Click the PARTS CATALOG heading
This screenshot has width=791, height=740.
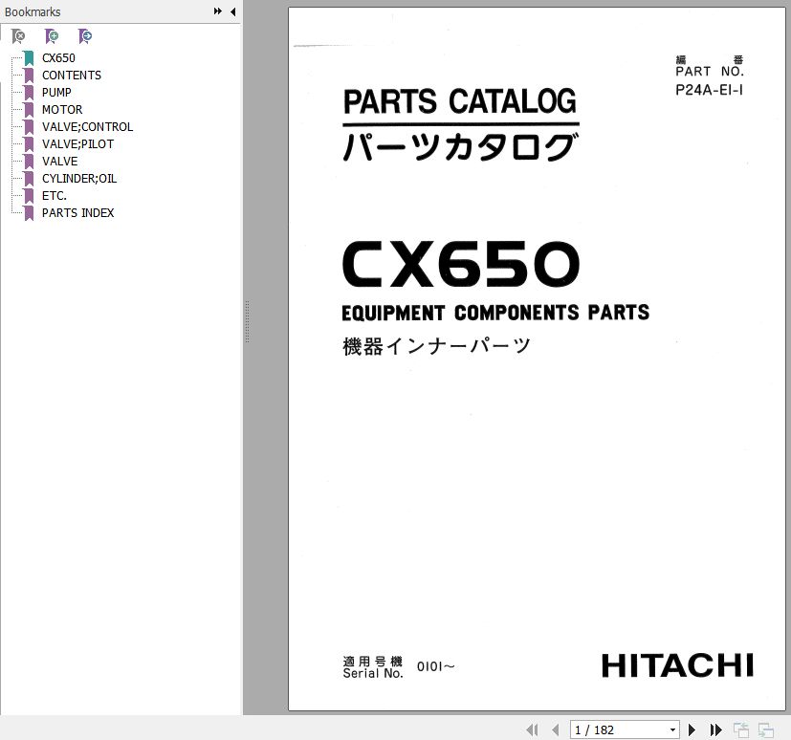pos(459,101)
